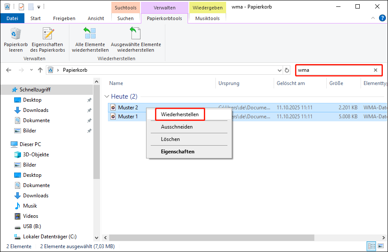Viewport: 388px width, 252px height.
Task: Open the Datei tab
Action: click(12, 18)
